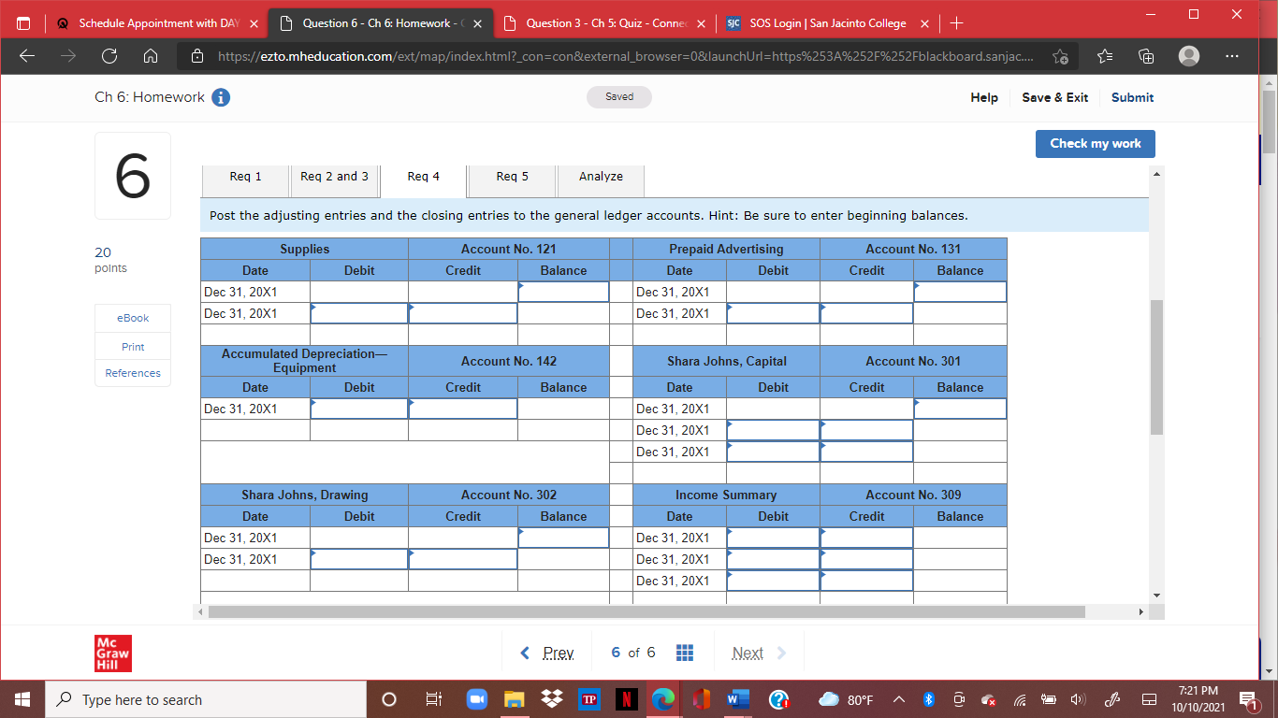Open the eBook resource
The height and width of the screenshot is (718, 1278).
[x=133, y=318]
